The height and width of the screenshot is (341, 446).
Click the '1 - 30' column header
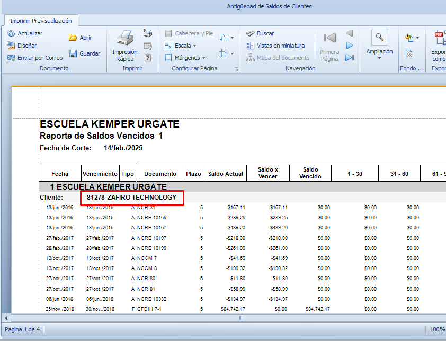point(355,174)
